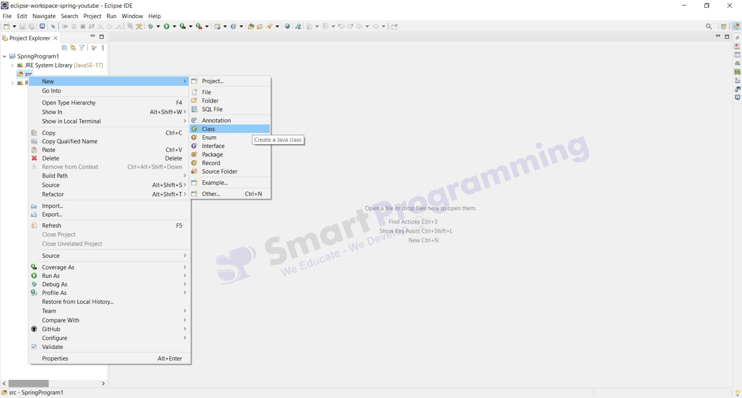Maximize the Project Explorer panel
Image resolution: width=742 pixels, height=398 pixels.
(x=102, y=37)
